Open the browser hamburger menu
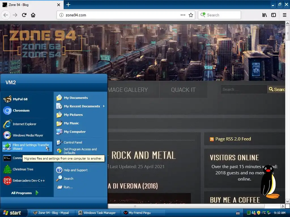290x217 pixels. coord(285,15)
